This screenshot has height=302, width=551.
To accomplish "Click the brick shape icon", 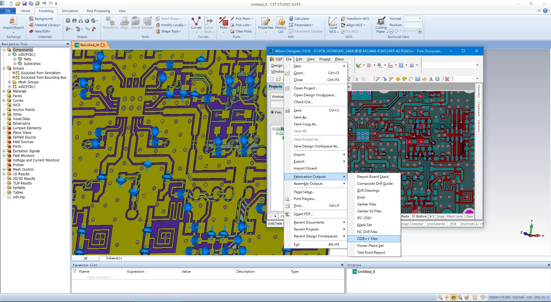I will pyautogui.click(x=68, y=20).
